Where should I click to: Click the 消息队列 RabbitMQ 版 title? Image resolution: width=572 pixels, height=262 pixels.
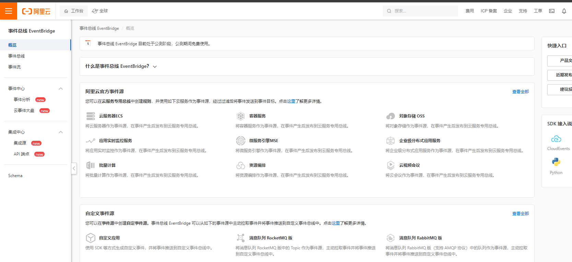pos(420,238)
